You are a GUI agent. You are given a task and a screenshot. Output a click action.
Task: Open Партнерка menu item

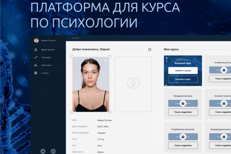47,65
